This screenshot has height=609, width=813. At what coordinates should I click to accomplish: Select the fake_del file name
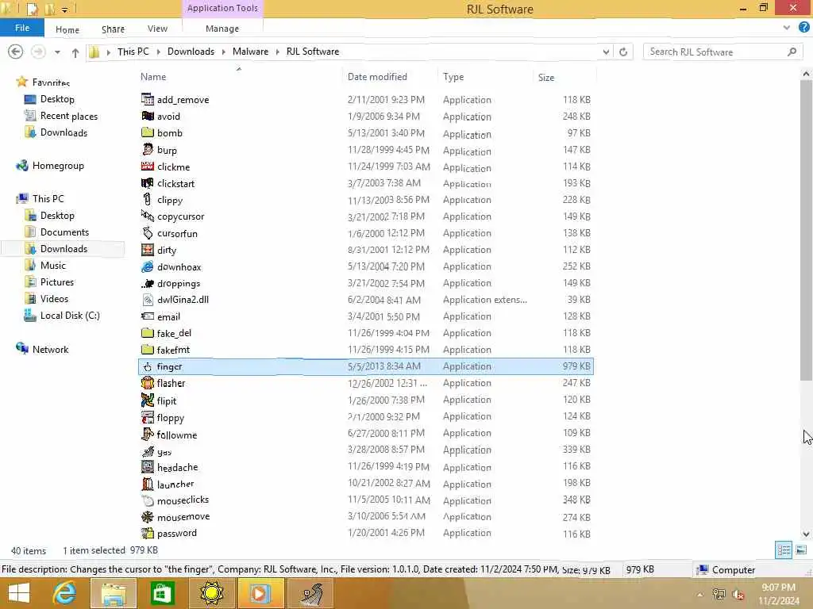tap(174, 333)
